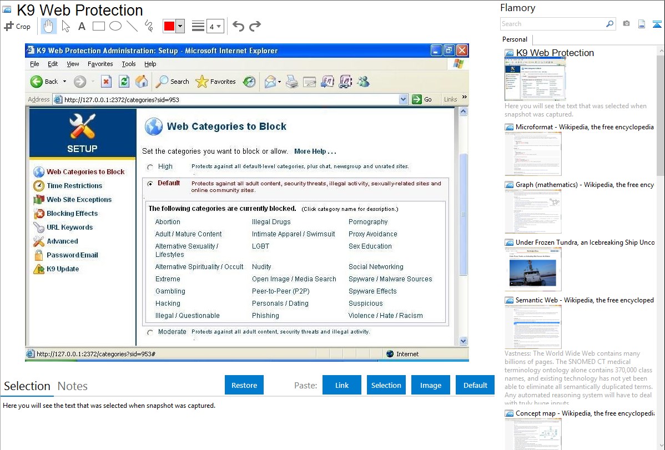Open the Under Frozen Tundra snapshot thumbnail
The image size is (665, 450).
pos(533,269)
